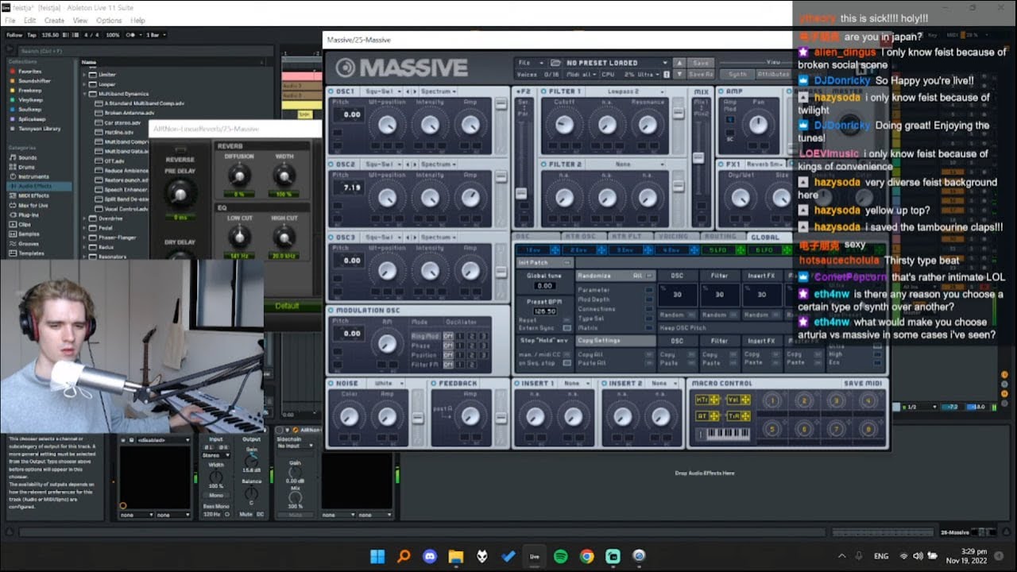
Task: Collapse the Multiband Dynamics folder
Action: pos(84,94)
